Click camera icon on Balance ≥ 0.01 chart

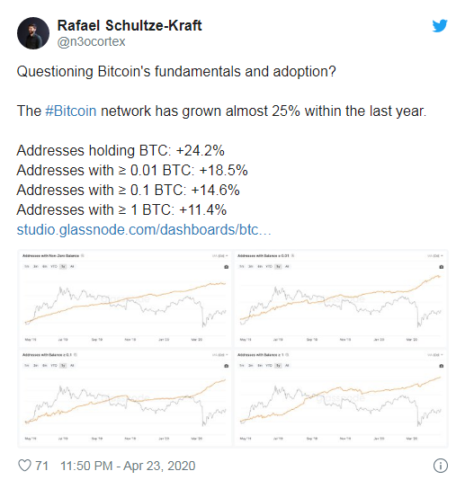coord(441,267)
